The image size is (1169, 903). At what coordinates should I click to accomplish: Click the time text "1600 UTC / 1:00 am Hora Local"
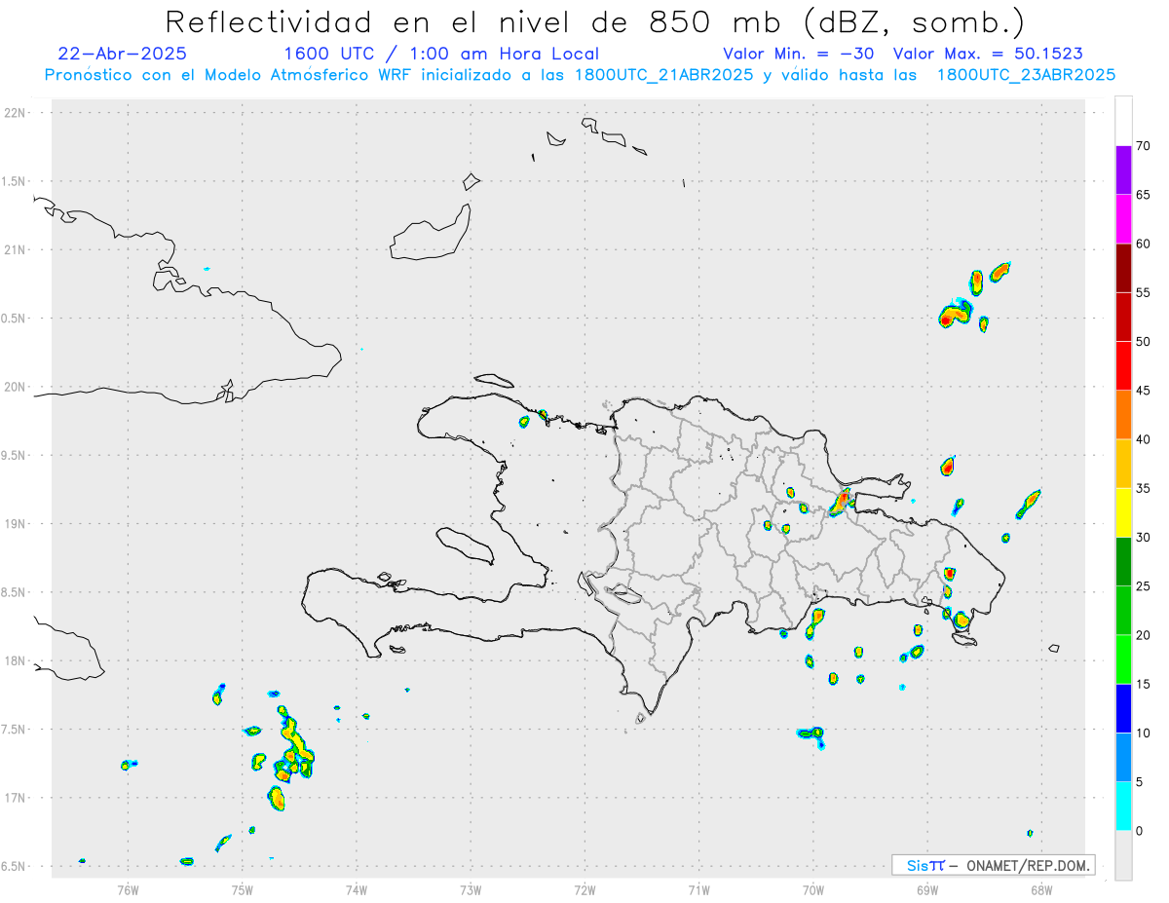(x=440, y=54)
